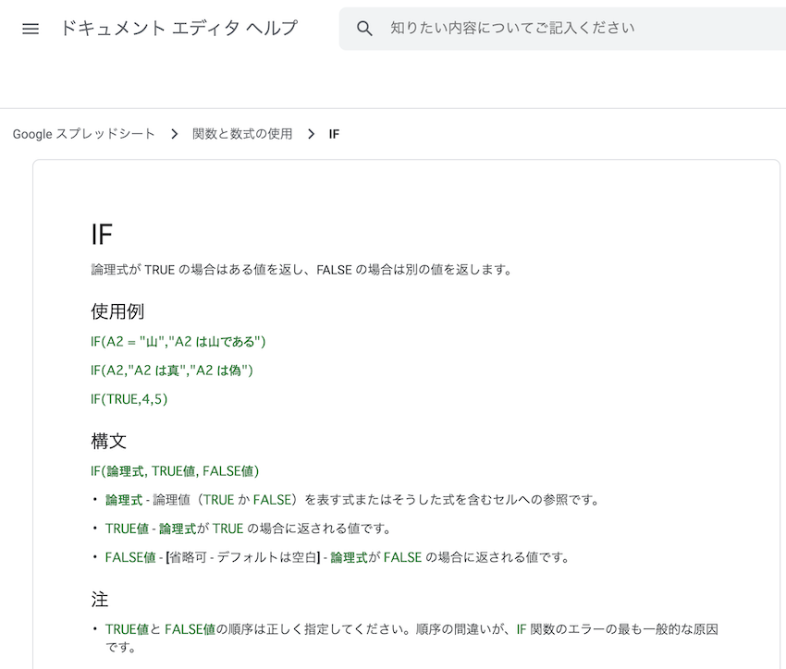Click the magnifying glass search icon

(364, 29)
